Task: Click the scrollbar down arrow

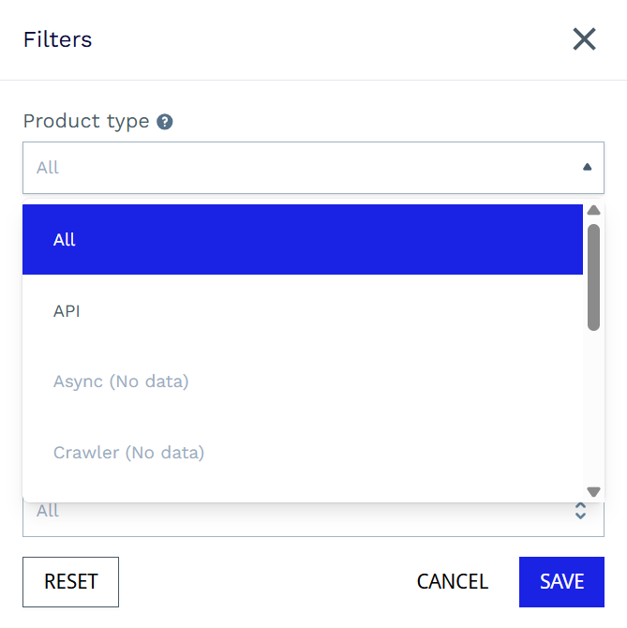Action: (x=593, y=491)
